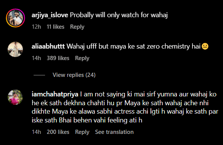Viewport: 223px width, 145px height.
Task: Visit the arjiya_islove username link
Action: tap(50, 15)
